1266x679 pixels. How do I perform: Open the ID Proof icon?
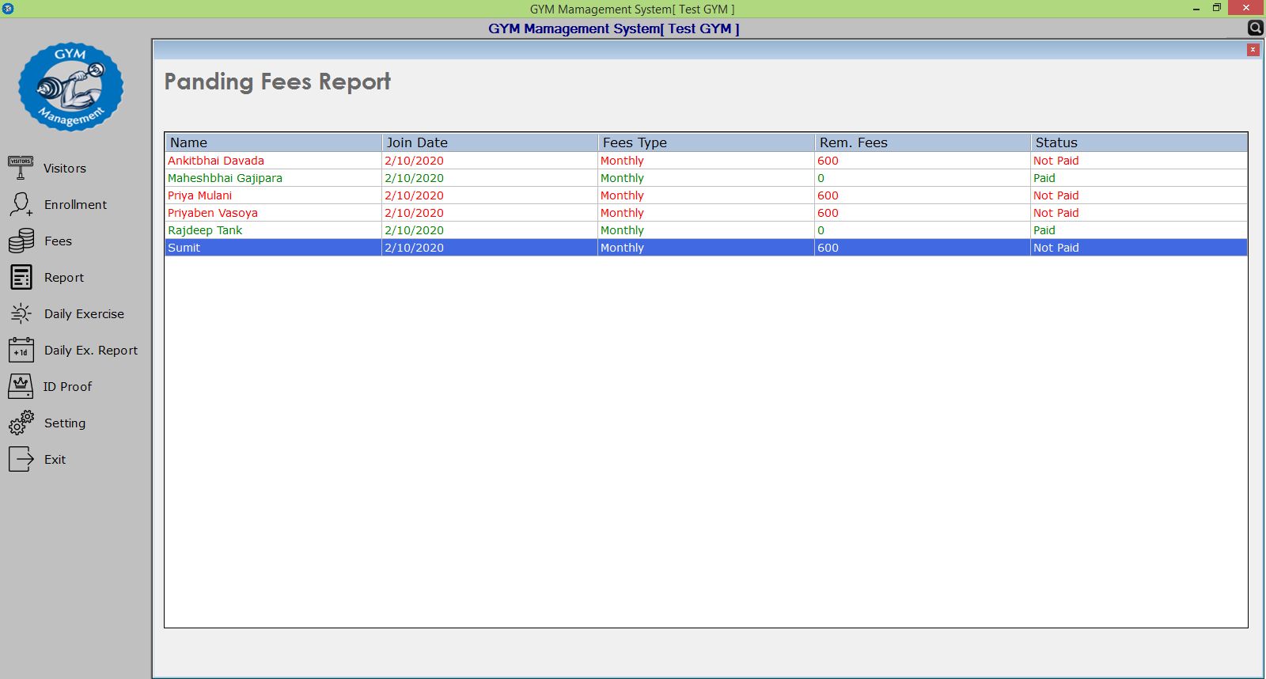[x=21, y=386]
